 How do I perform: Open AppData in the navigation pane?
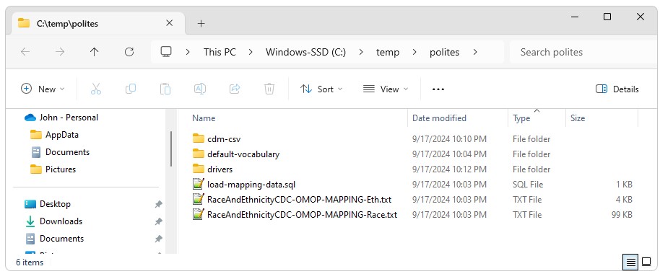pos(62,135)
